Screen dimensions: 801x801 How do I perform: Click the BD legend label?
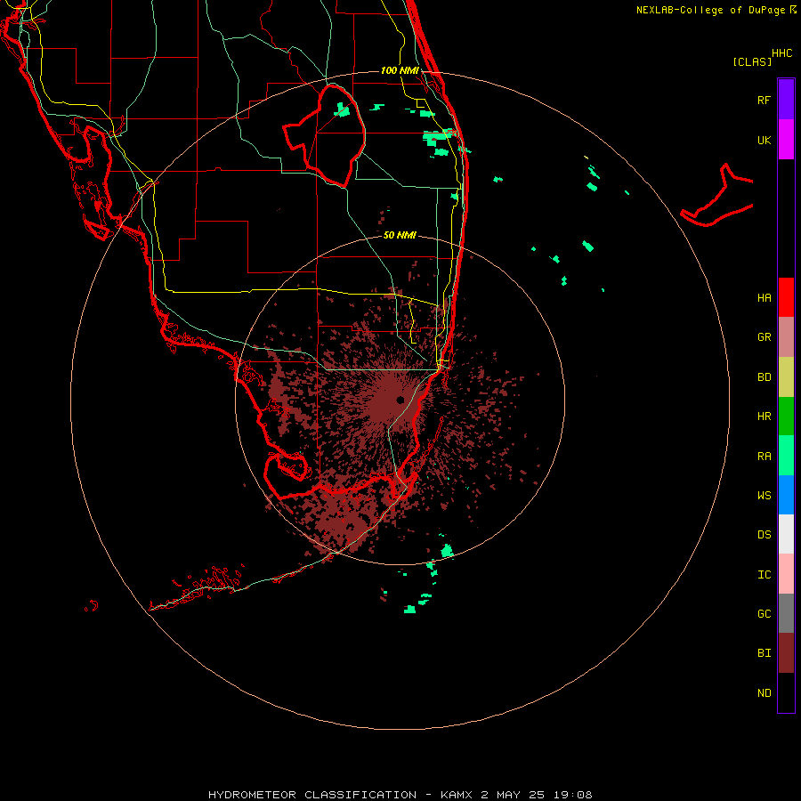764,377
